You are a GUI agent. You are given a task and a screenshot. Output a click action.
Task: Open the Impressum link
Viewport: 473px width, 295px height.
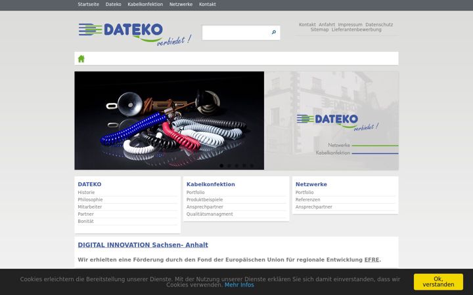point(350,25)
